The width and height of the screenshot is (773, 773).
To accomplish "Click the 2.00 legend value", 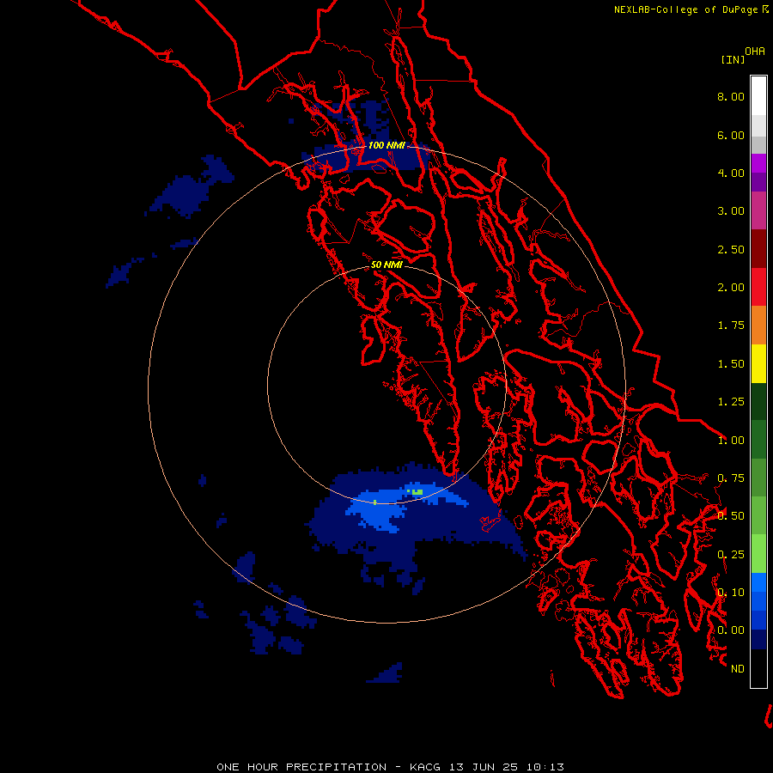I will tap(731, 288).
